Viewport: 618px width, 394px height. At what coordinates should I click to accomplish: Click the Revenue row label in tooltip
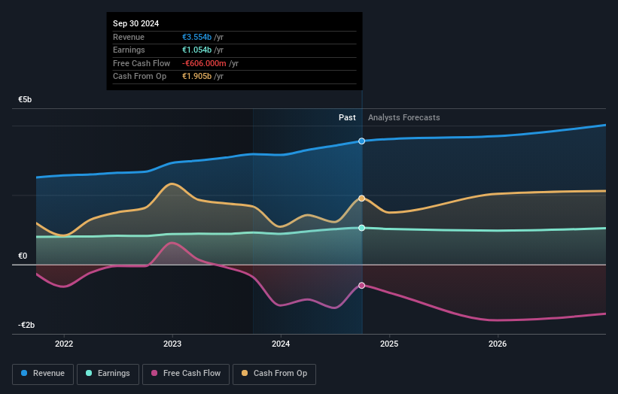tap(129, 37)
